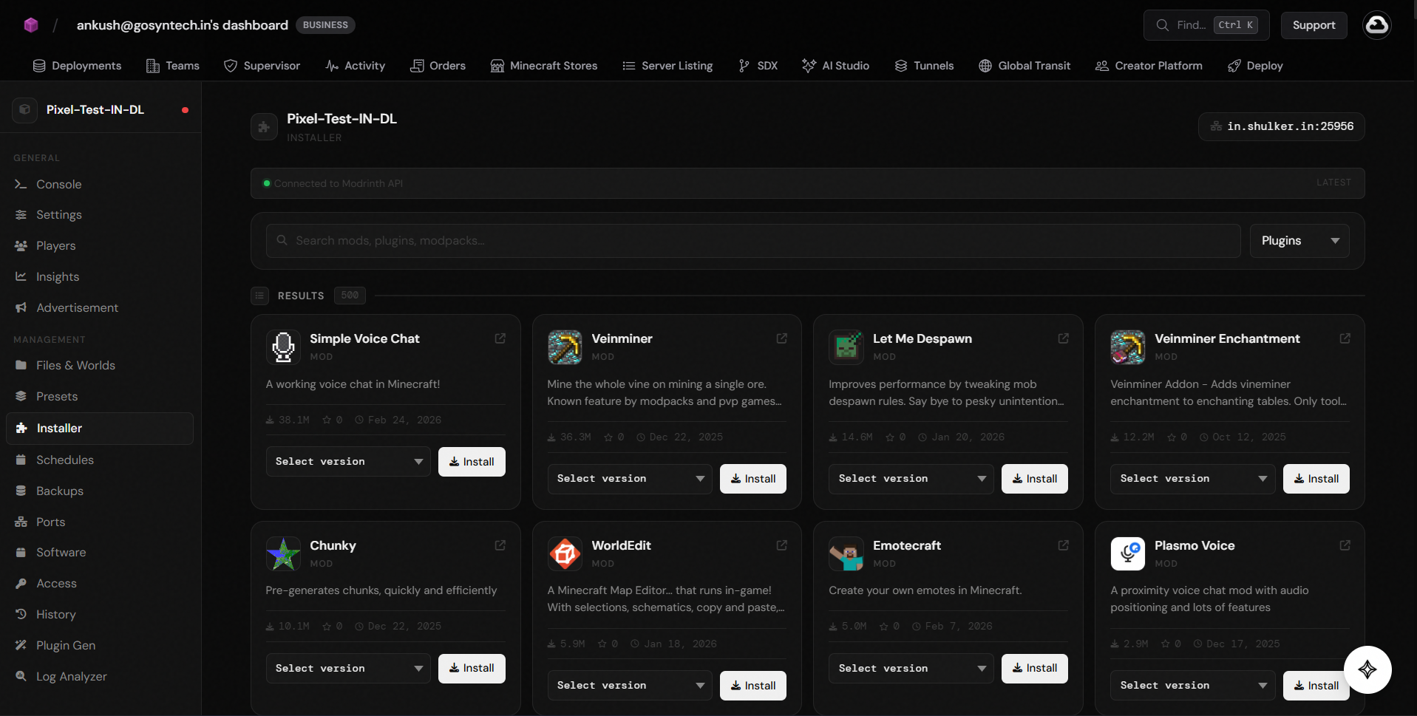Open Simple Voice Chat external link icon
1417x716 pixels.
point(500,338)
